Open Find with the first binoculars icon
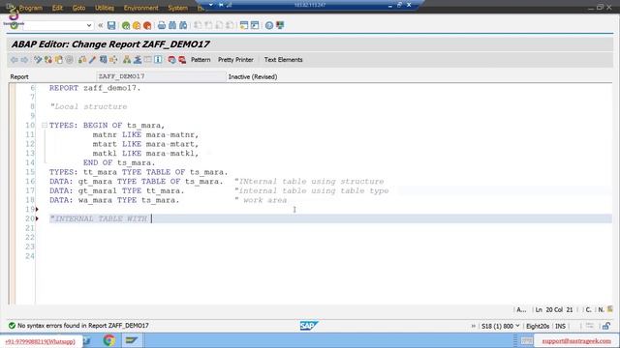This screenshot has height=348, width=620. click(172, 26)
